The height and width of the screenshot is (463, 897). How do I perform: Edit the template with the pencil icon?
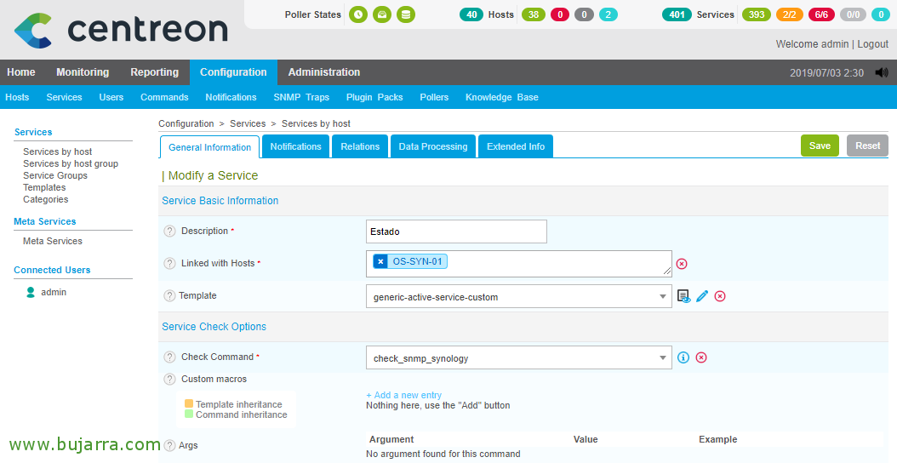702,296
